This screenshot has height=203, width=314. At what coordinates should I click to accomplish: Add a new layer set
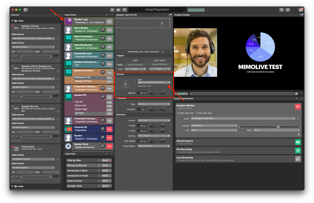click(107, 153)
